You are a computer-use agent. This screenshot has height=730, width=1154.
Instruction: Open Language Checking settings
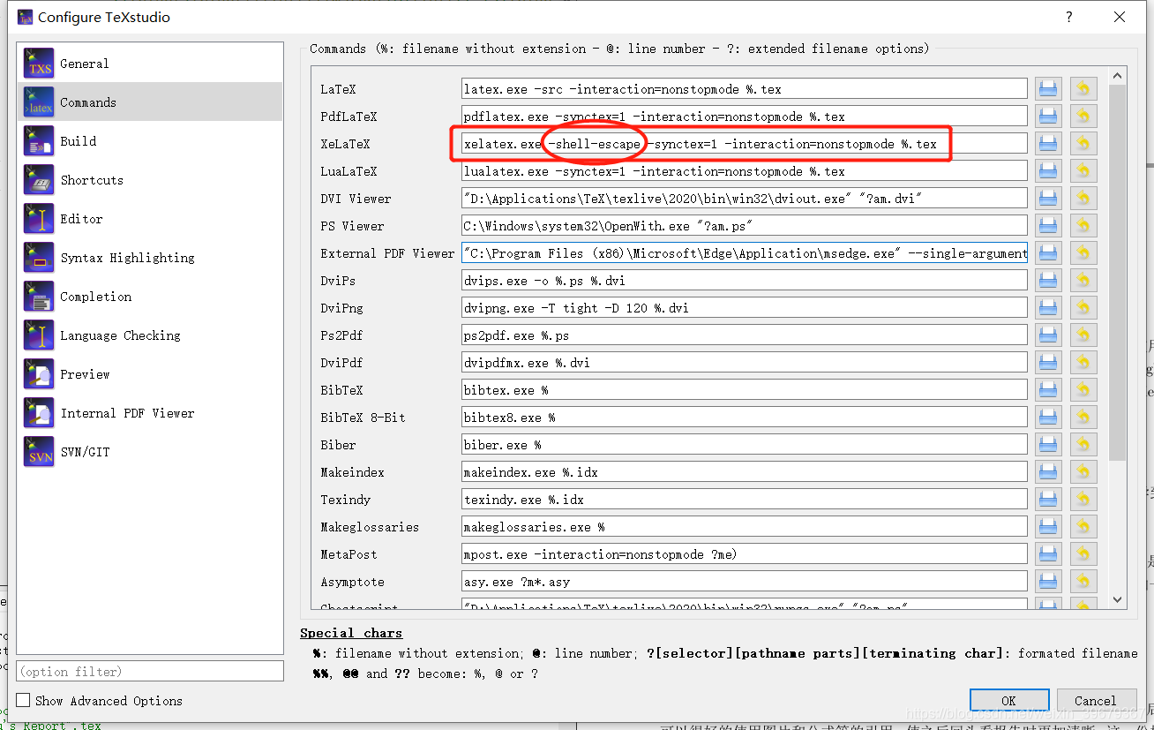(x=150, y=335)
